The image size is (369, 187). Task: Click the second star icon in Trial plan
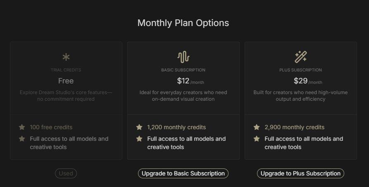(22, 139)
